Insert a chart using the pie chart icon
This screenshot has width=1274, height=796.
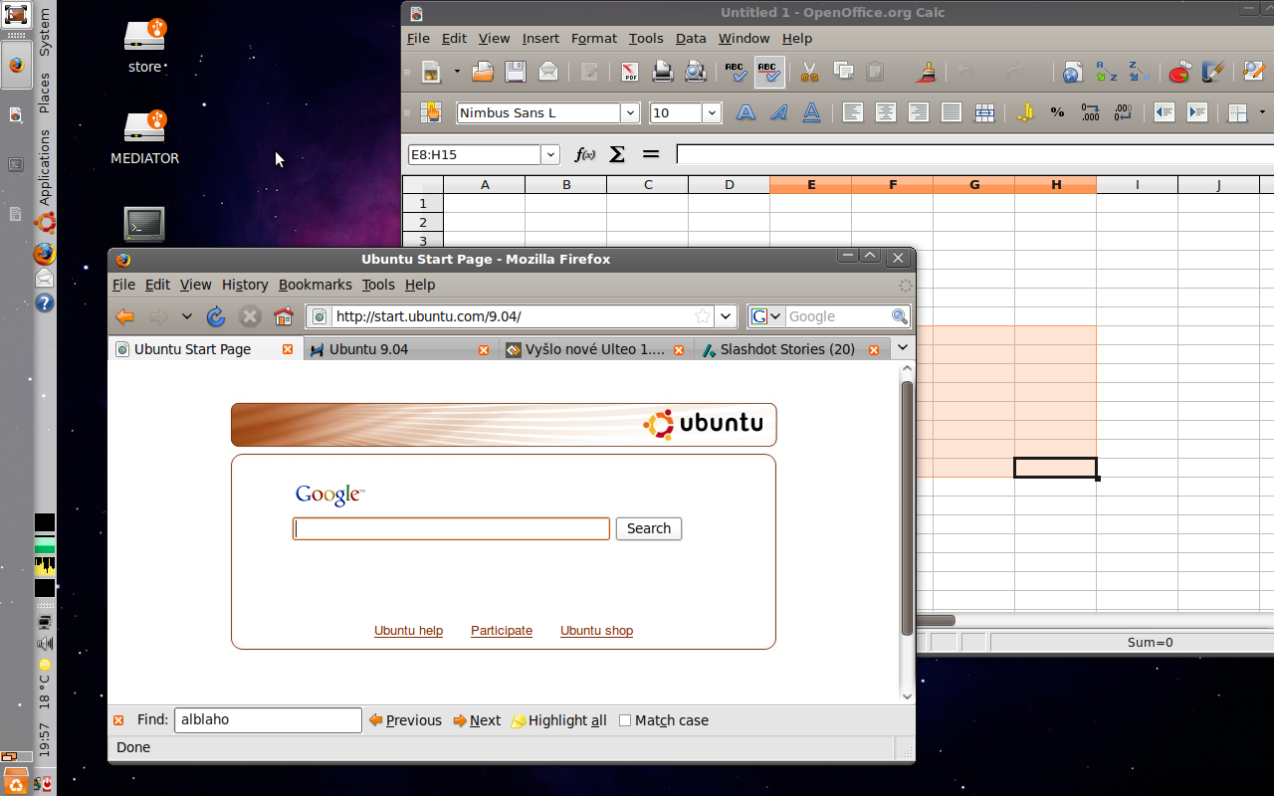coord(1179,72)
